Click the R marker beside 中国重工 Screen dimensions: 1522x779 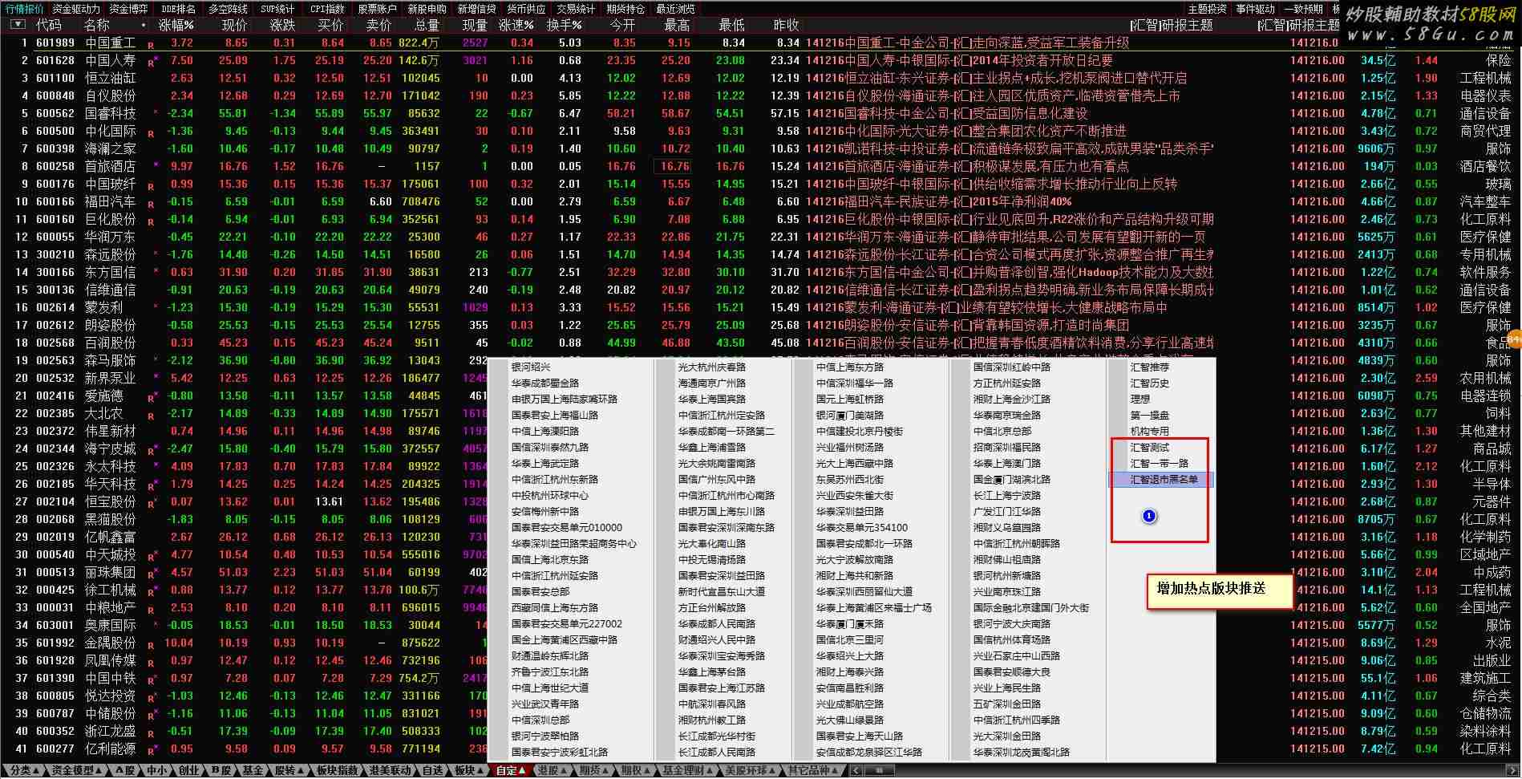(x=150, y=45)
